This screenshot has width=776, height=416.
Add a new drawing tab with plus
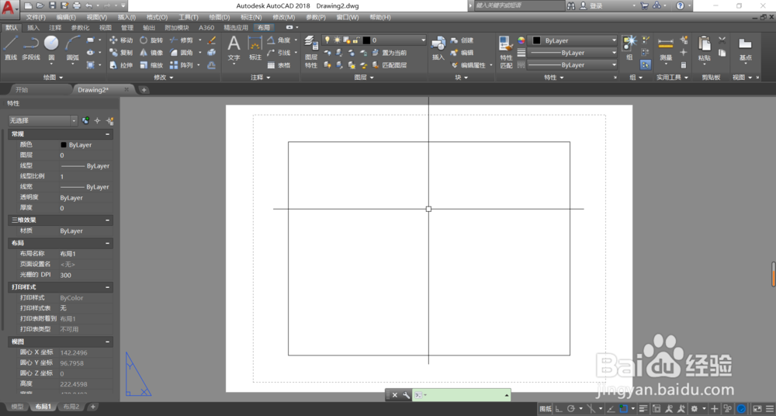pos(144,89)
